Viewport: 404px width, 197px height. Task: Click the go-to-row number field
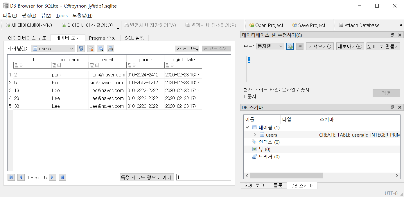coord(204,177)
